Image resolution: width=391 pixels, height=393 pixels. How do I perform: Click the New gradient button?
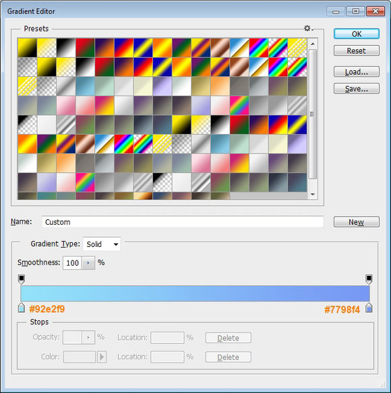click(x=357, y=222)
